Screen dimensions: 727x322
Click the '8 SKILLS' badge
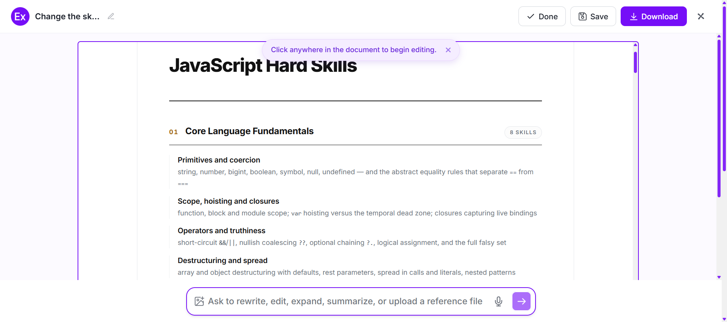[523, 132]
